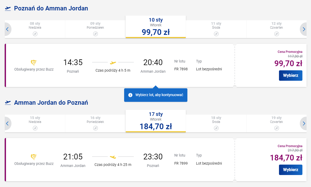Click no-flight icon under 11 sty Środa

(216, 34)
